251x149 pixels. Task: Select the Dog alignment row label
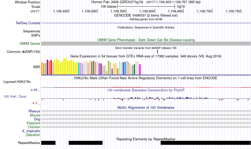coord(37,119)
